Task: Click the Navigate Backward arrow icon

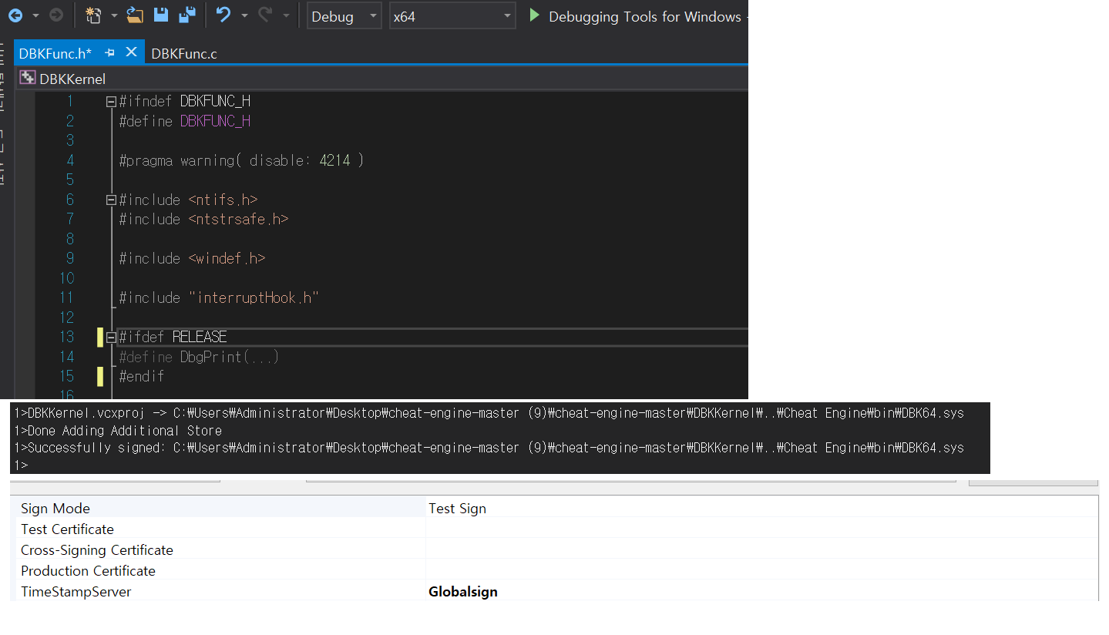Action: (17, 15)
